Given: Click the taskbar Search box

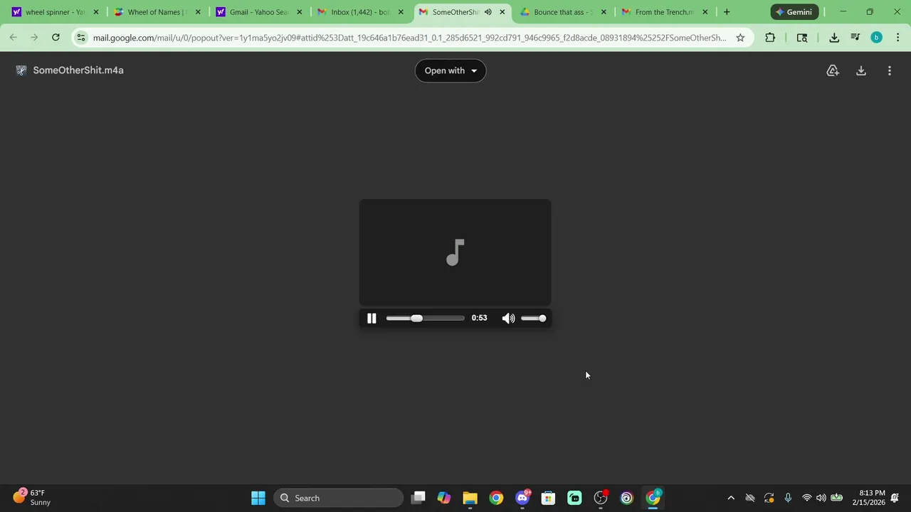Looking at the screenshot, I should 339,498.
